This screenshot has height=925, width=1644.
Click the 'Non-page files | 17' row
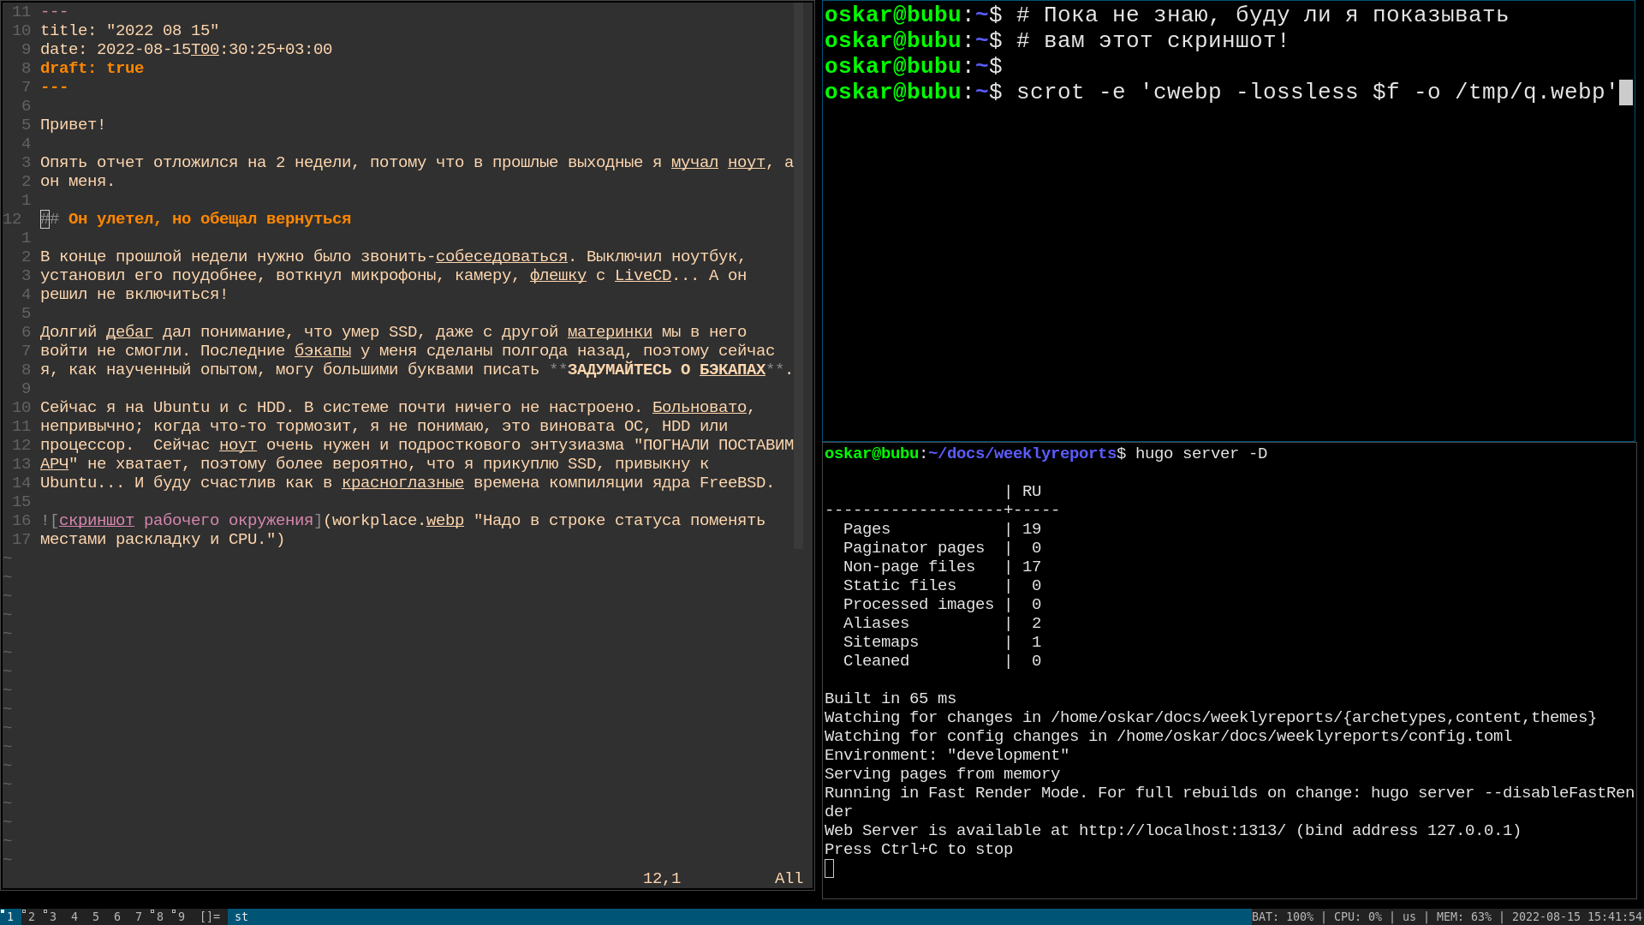tap(942, 567)
